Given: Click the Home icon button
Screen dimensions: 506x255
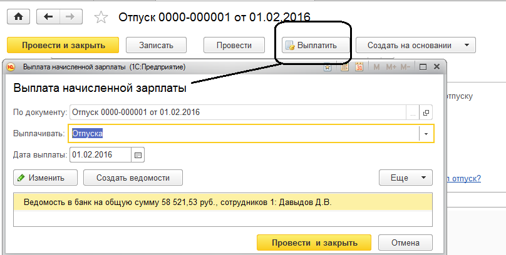Looking at the screenshot, I should pyautogui.click(x=18, y=17).
